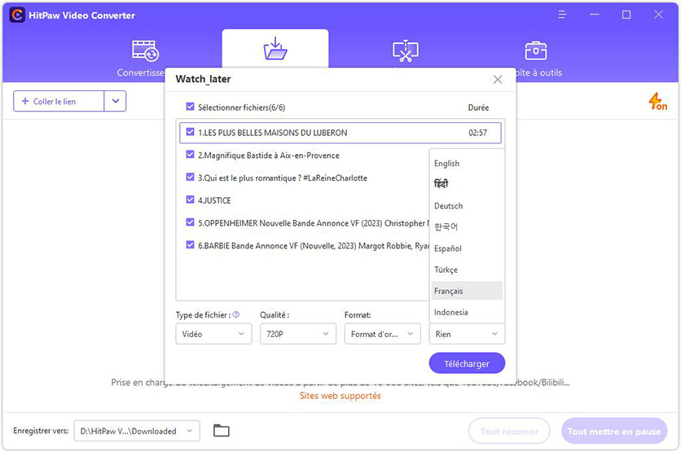Open the 720P quality dropdown
The image size is (681, 452).
pyautogui.click(x=298, y=334)
